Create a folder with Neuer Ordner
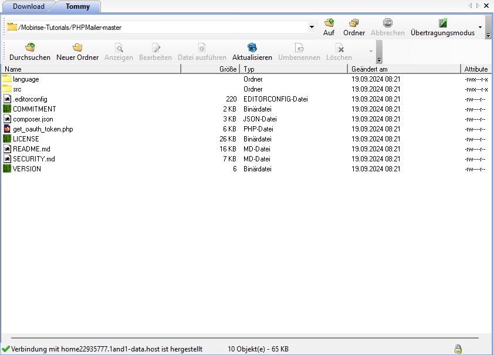 (x=77, y=48)
